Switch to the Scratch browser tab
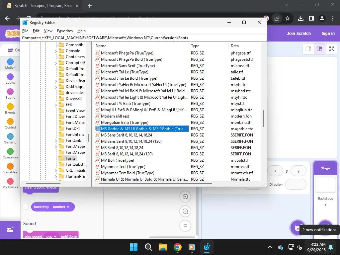Viewport: 340px width, 255px height. click(x=43, y=6)
